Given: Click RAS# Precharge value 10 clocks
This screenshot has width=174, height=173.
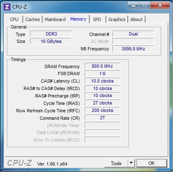Looking at the screenshot, I should (102, 95).
